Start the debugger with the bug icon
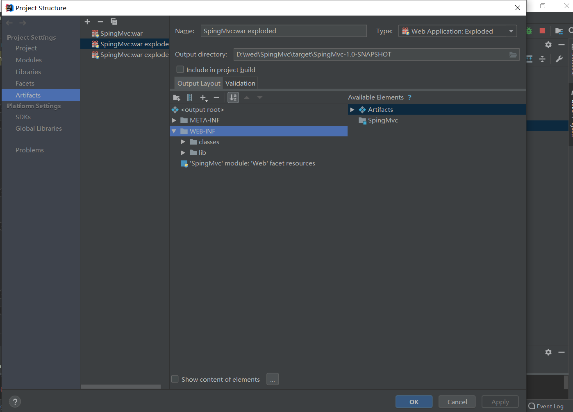Image resolution: width=573 pixels, height=412 pixels. (x=529, y=30)
